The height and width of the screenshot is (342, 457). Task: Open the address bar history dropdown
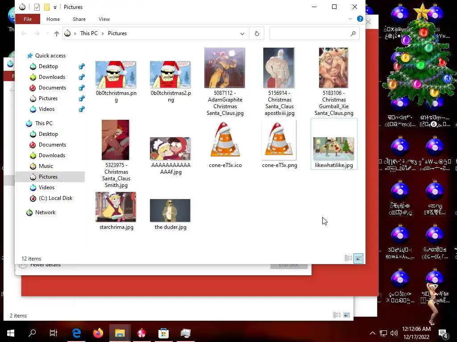(242, 34)
